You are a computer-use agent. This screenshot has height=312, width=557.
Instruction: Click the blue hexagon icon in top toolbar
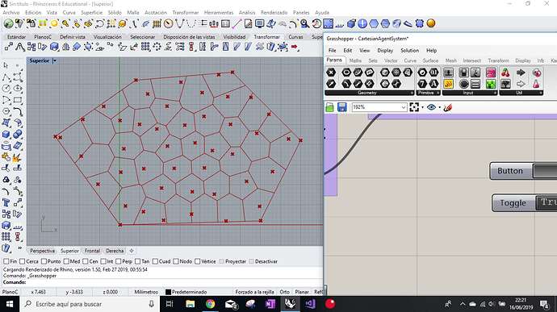coord(374,23)
